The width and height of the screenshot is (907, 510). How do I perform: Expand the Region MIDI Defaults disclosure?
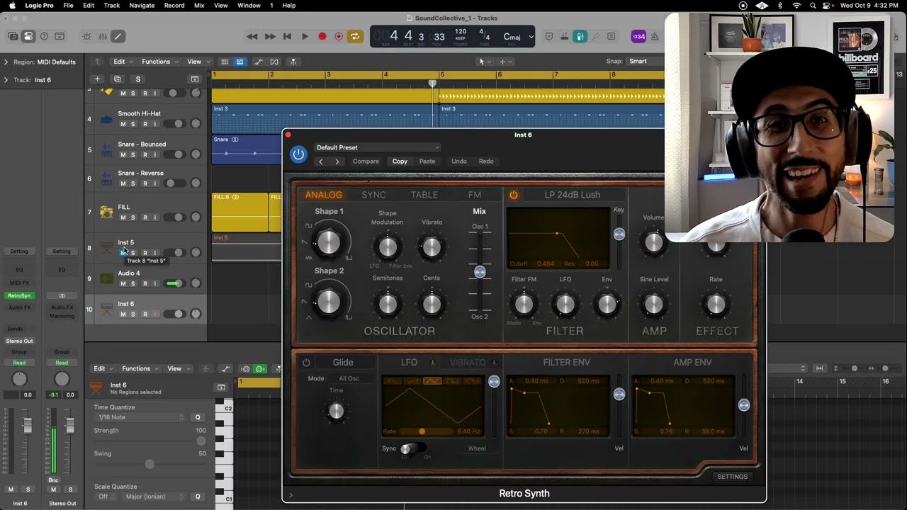click(6, 62)
